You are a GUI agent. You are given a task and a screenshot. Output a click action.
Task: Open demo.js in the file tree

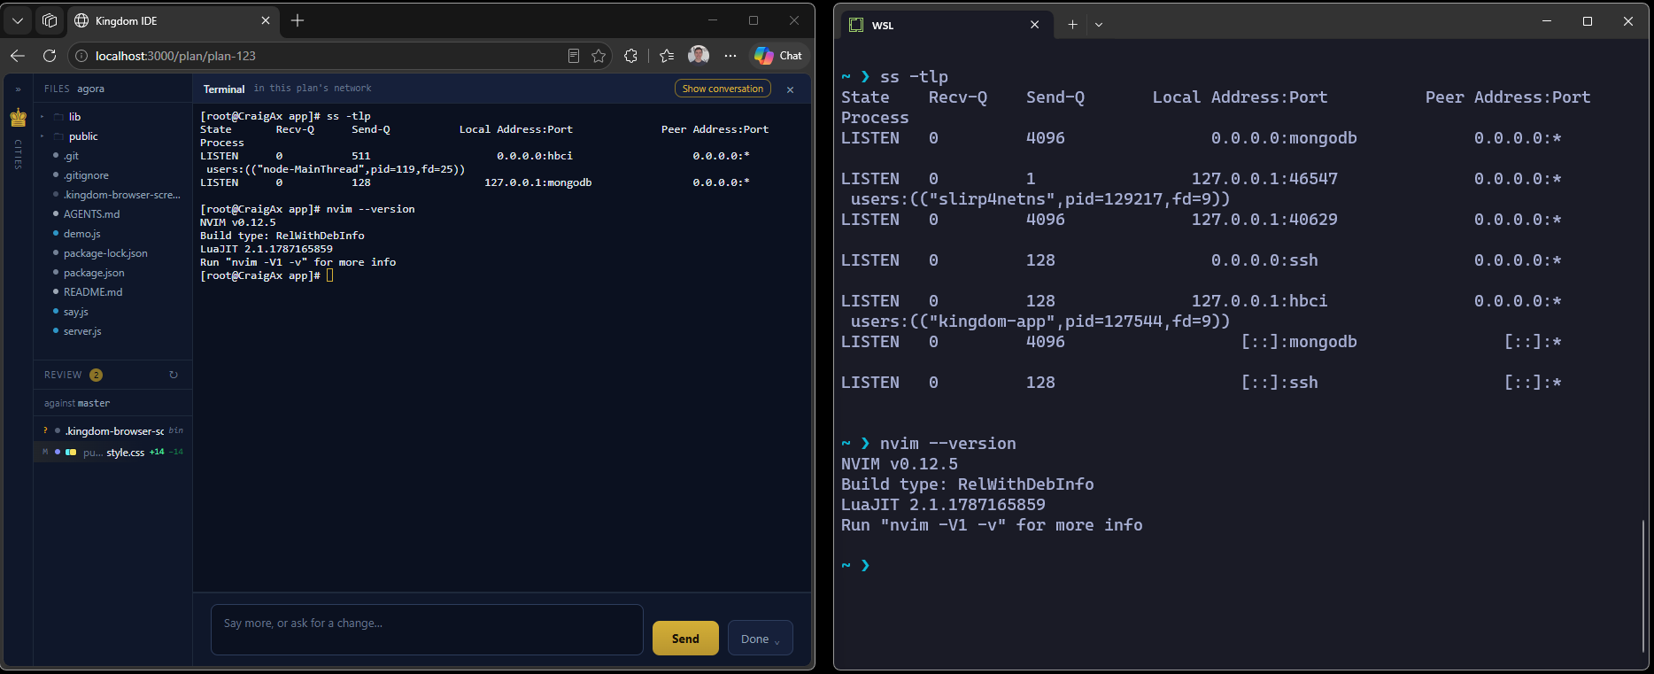click(81, 234)
